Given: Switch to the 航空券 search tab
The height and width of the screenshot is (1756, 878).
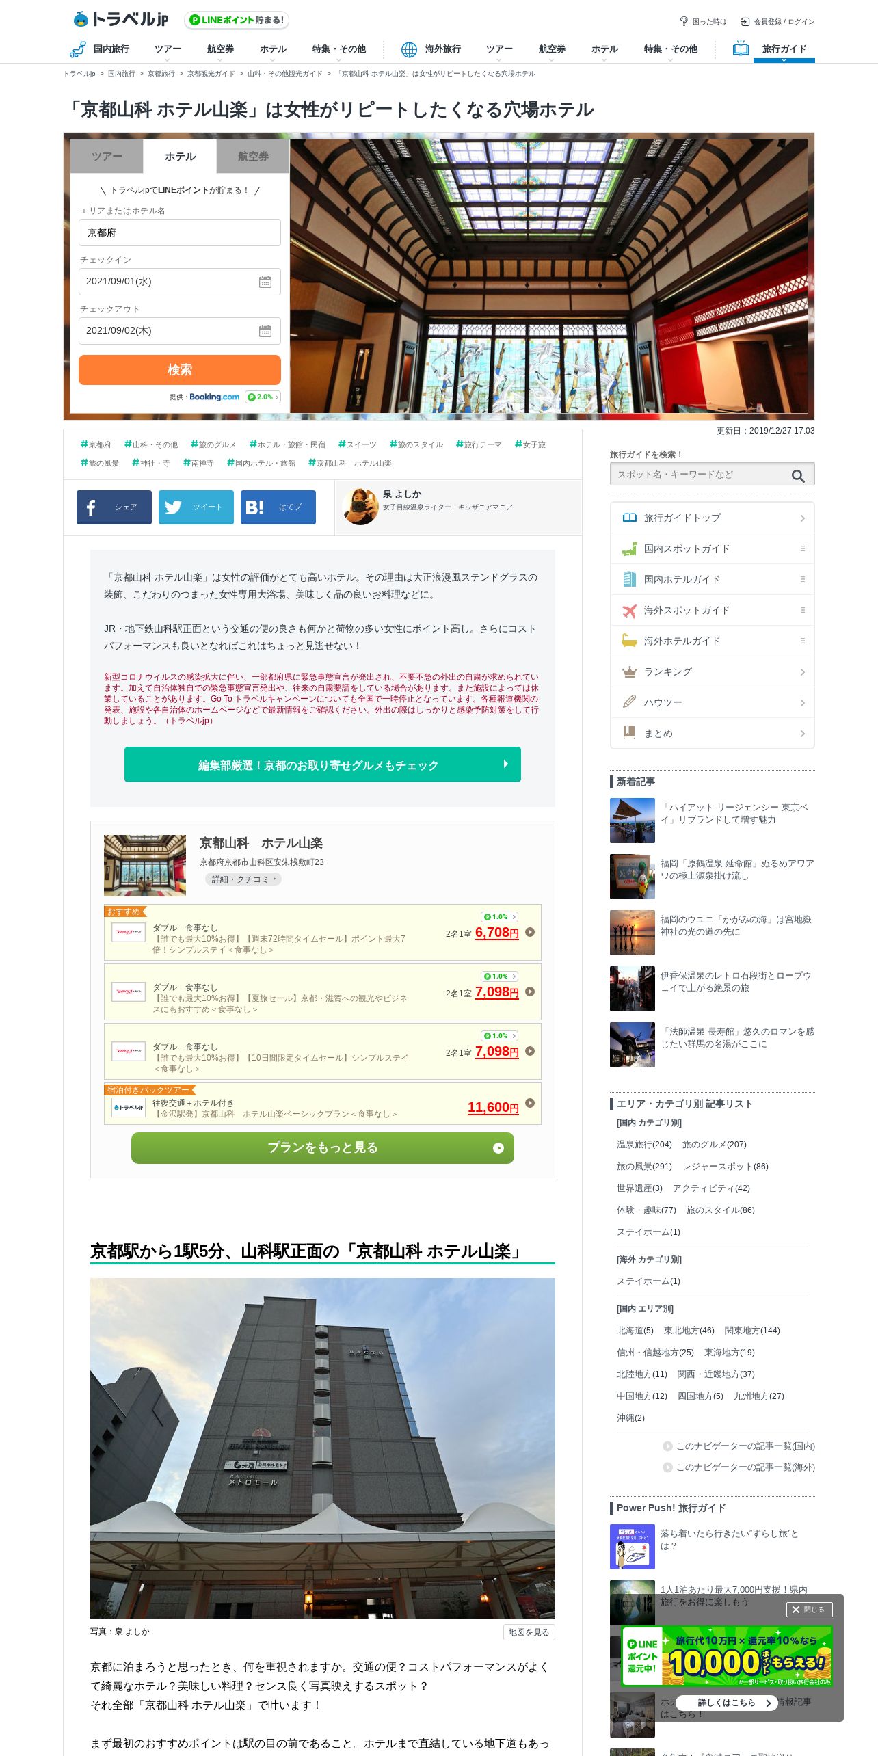Looking at the screenshot, I should (253, 157).
